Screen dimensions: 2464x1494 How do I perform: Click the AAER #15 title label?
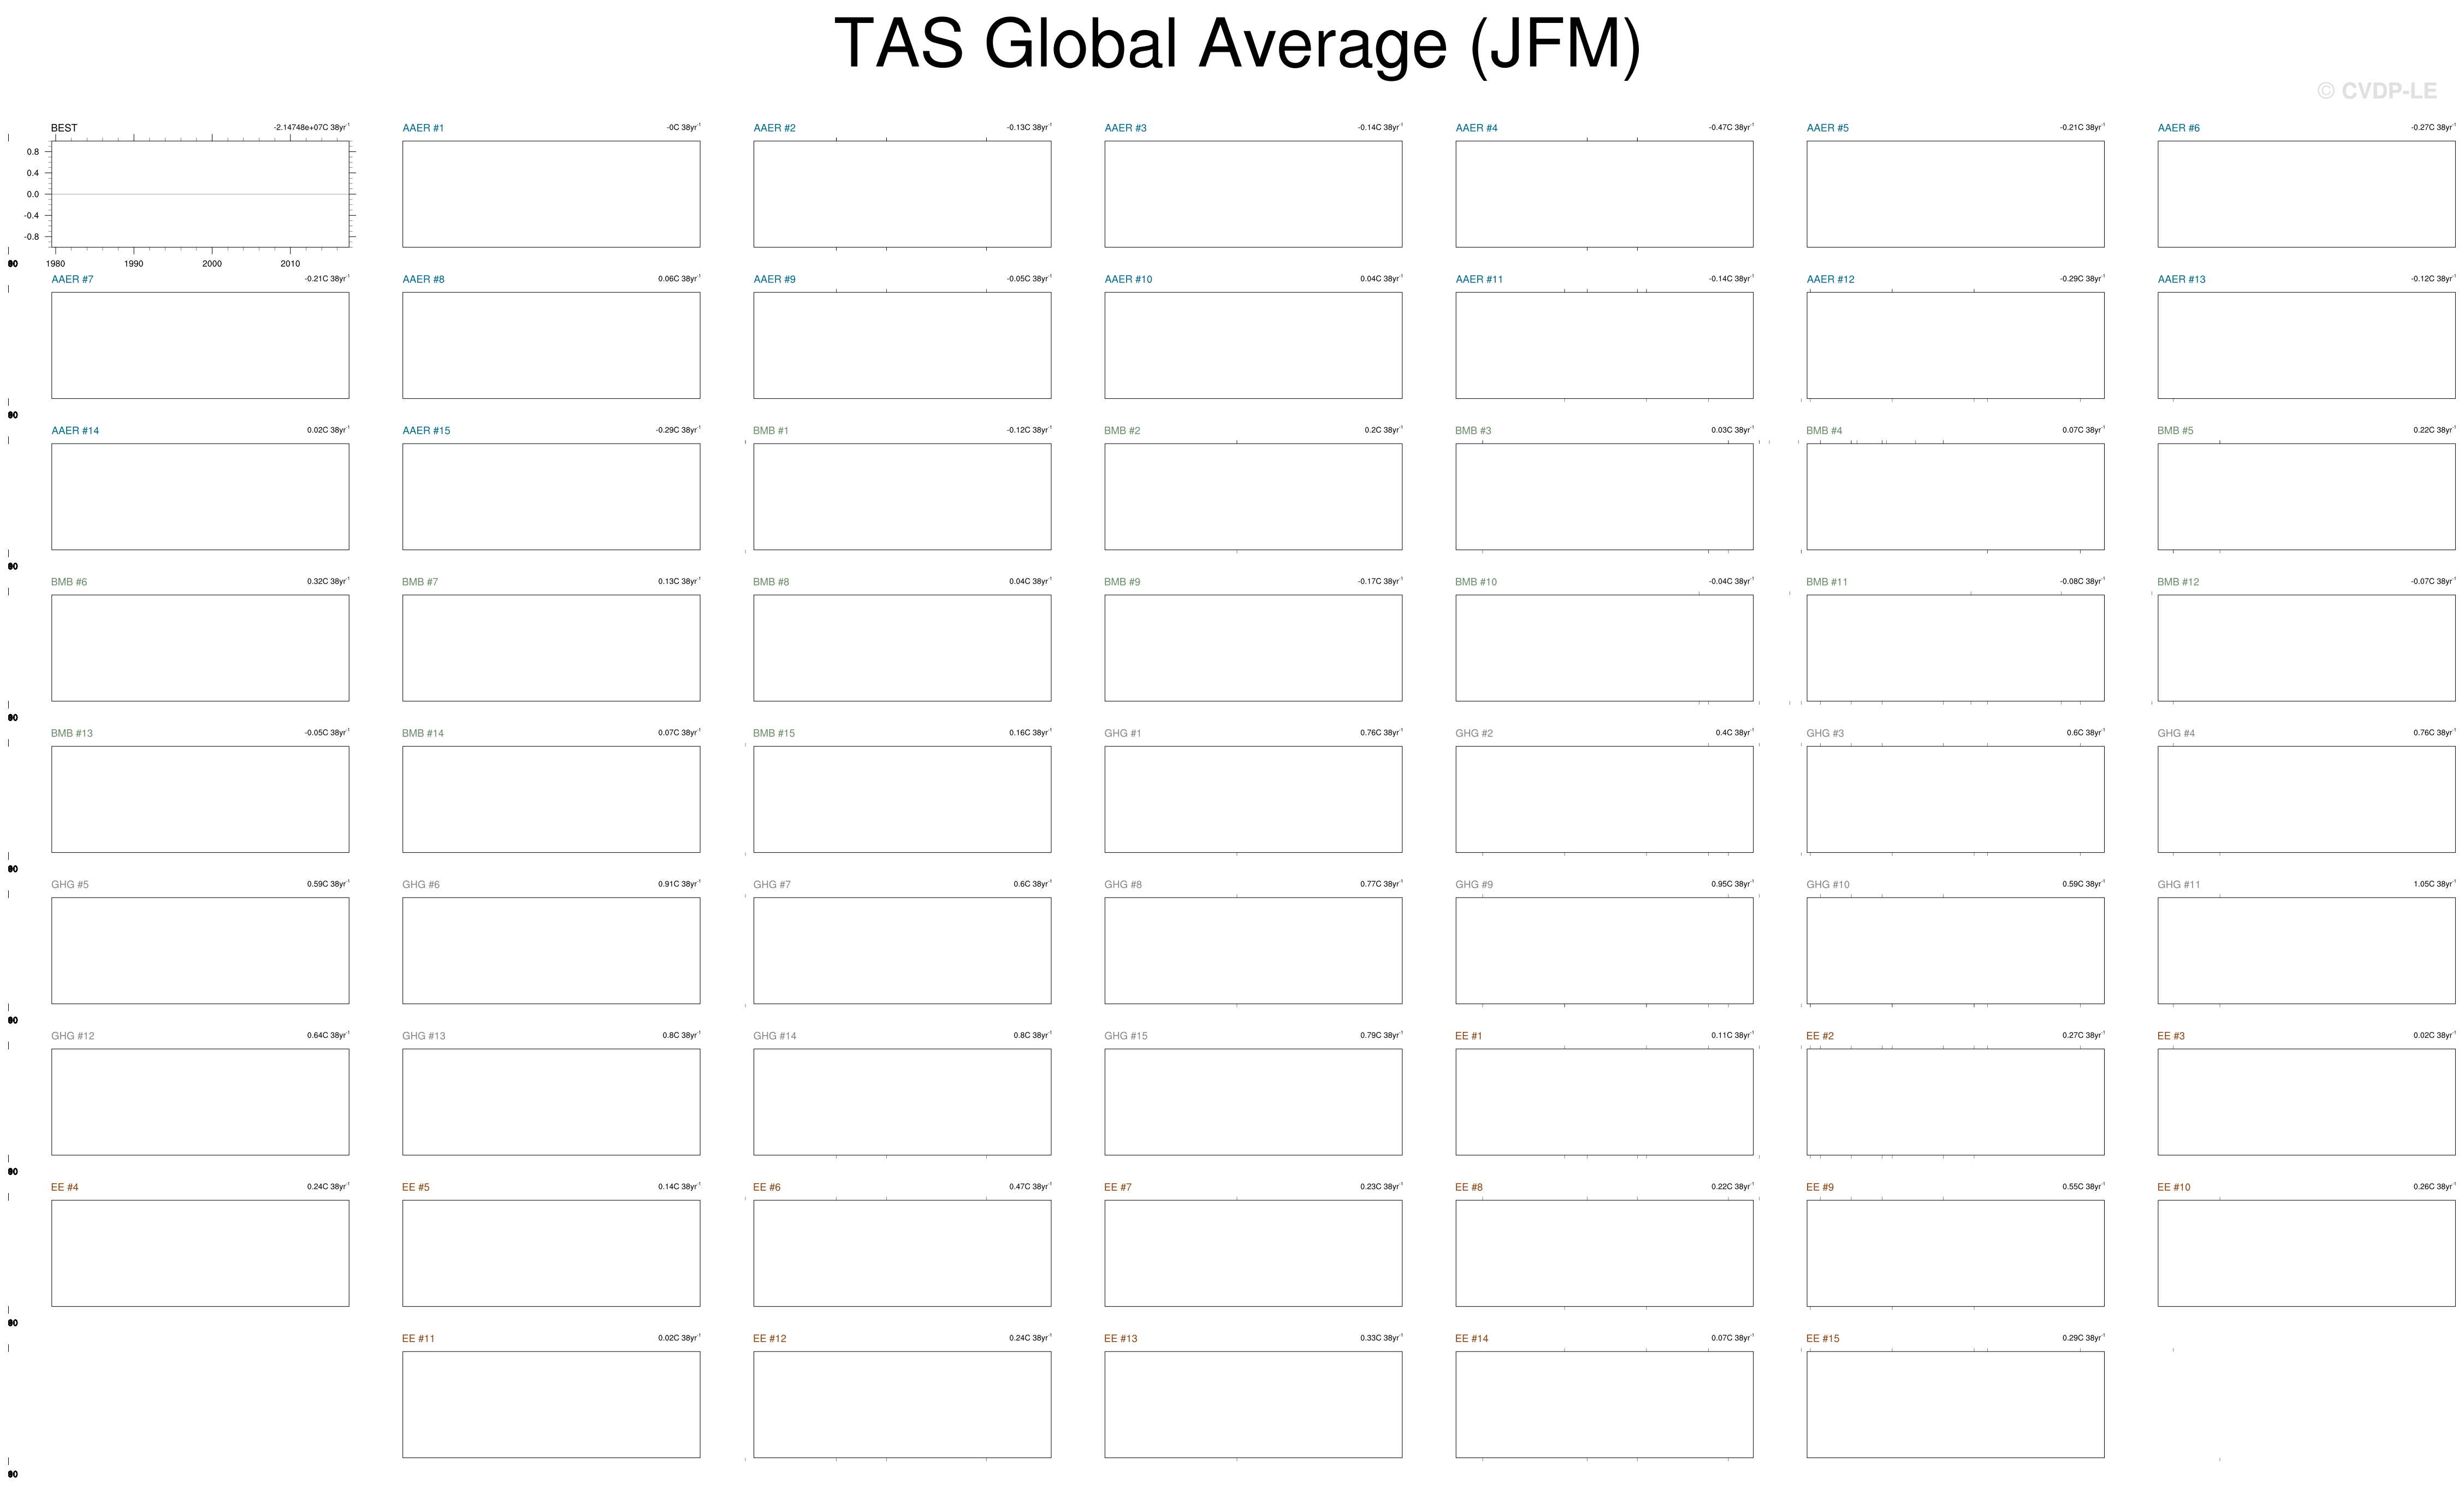[426, 431]
